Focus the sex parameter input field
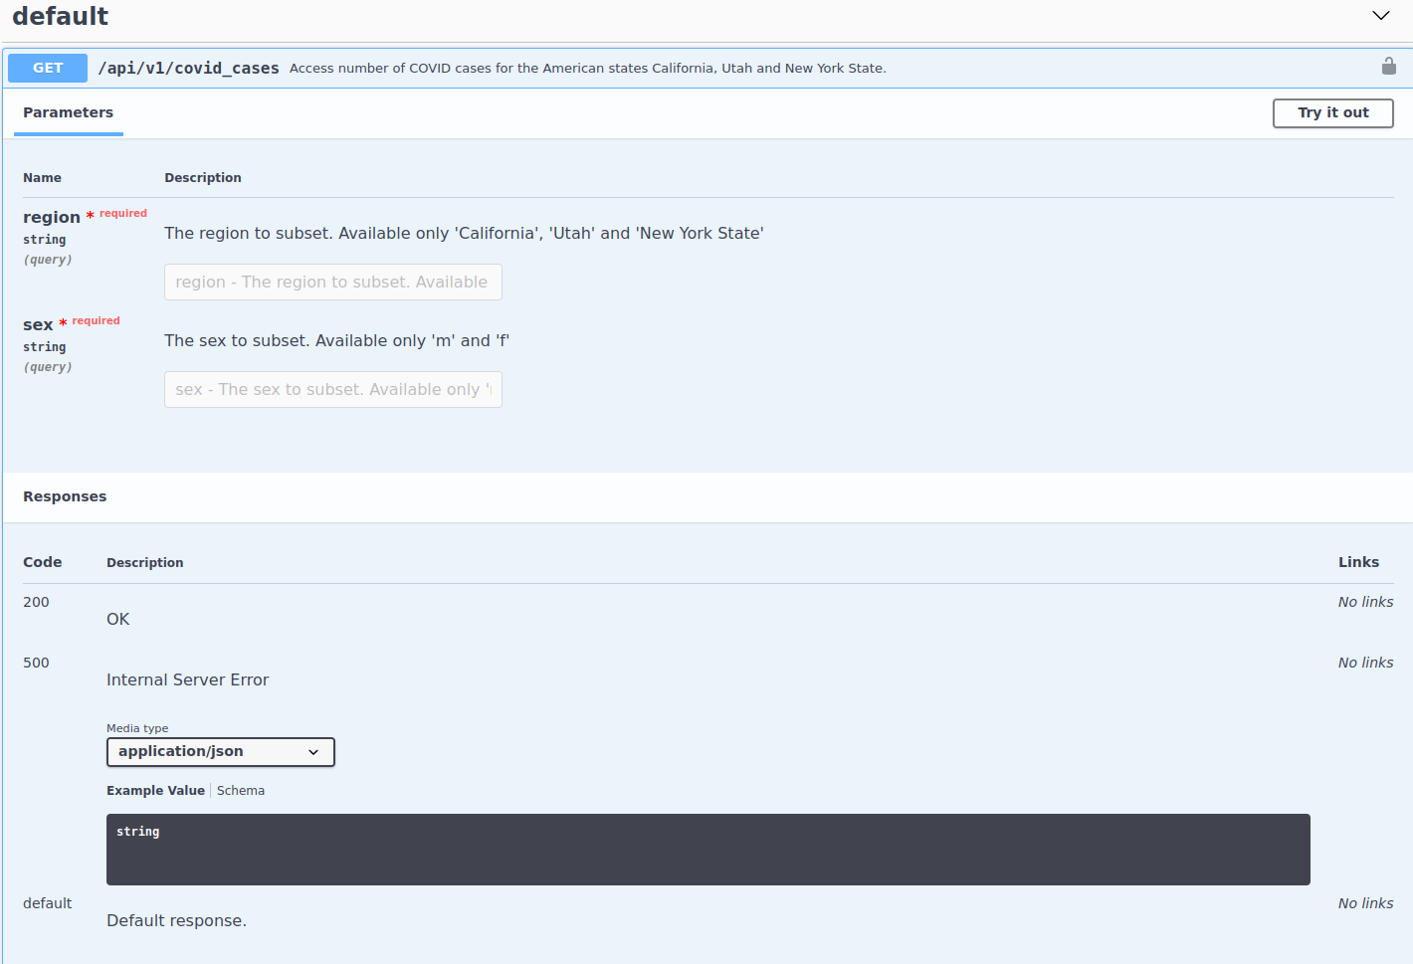 (332, 389)
